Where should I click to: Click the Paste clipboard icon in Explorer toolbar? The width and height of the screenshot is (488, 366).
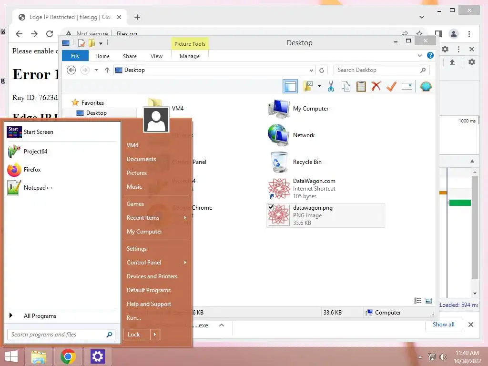tap(361, 86)
